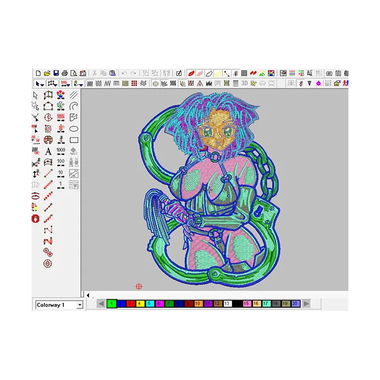
Task: Click the wavy lines fill stitch icon
Action: coord(143,84)
